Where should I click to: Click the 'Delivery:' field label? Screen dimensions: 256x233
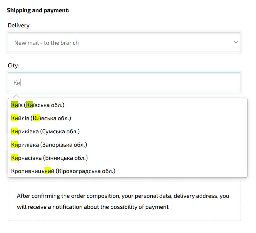(20, 26)
